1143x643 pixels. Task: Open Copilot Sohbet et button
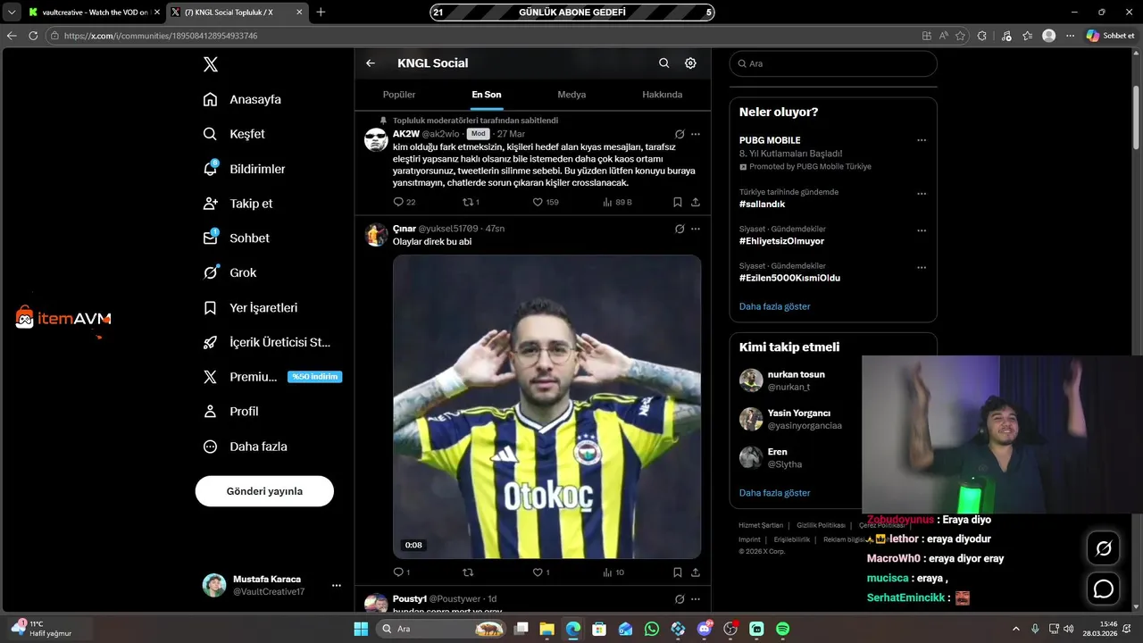[1110, 36]
